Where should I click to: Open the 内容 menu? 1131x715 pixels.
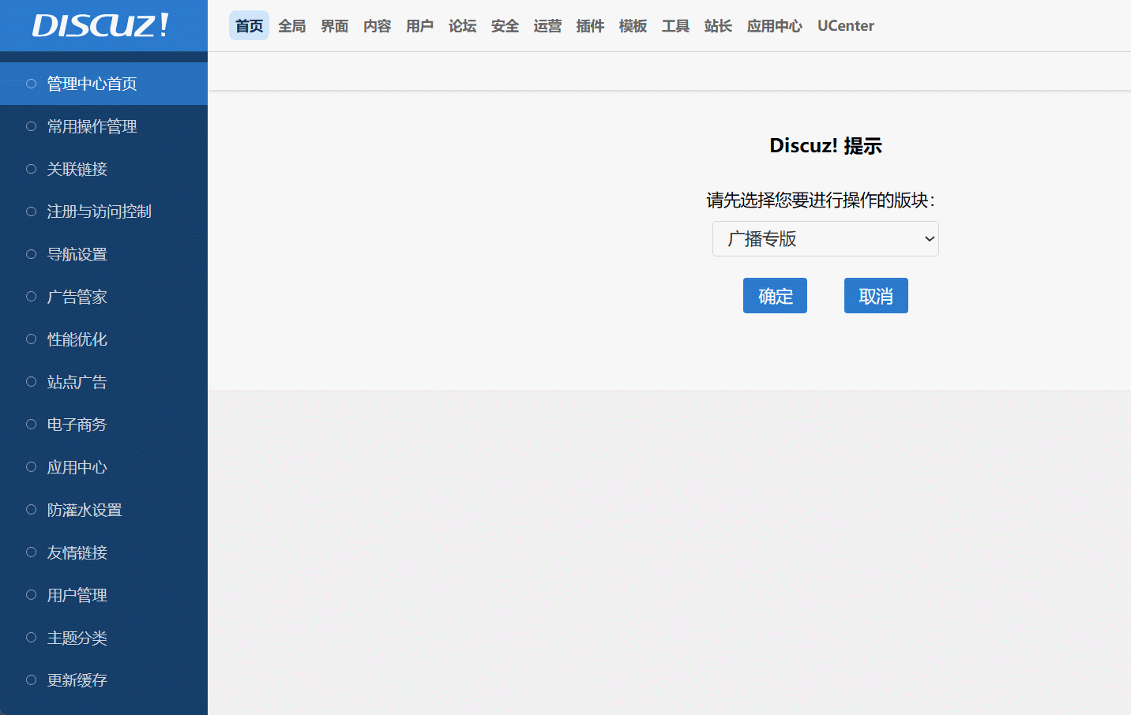tap(377, 26)
